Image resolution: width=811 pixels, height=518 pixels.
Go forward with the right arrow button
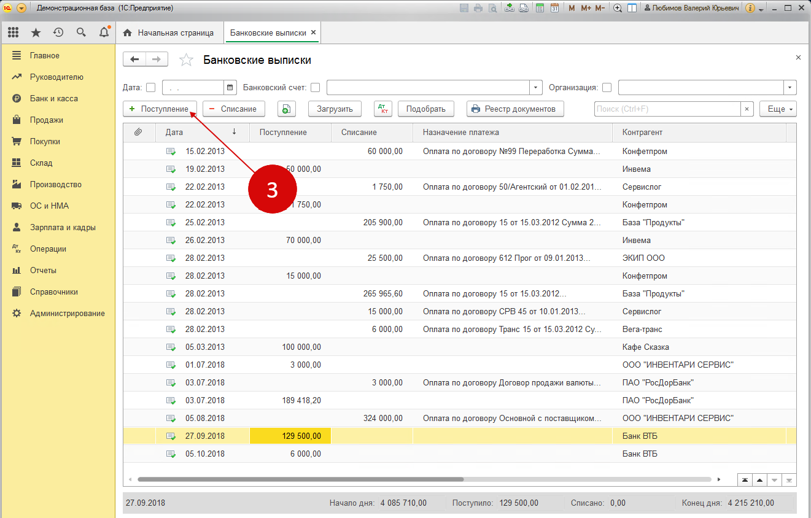[157, 59]
